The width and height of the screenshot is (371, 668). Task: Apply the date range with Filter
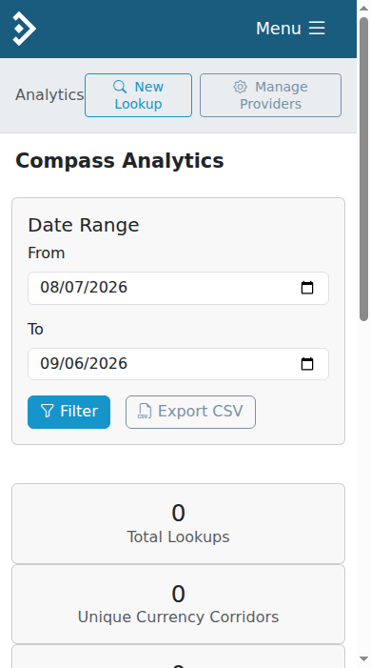(68, 412)
